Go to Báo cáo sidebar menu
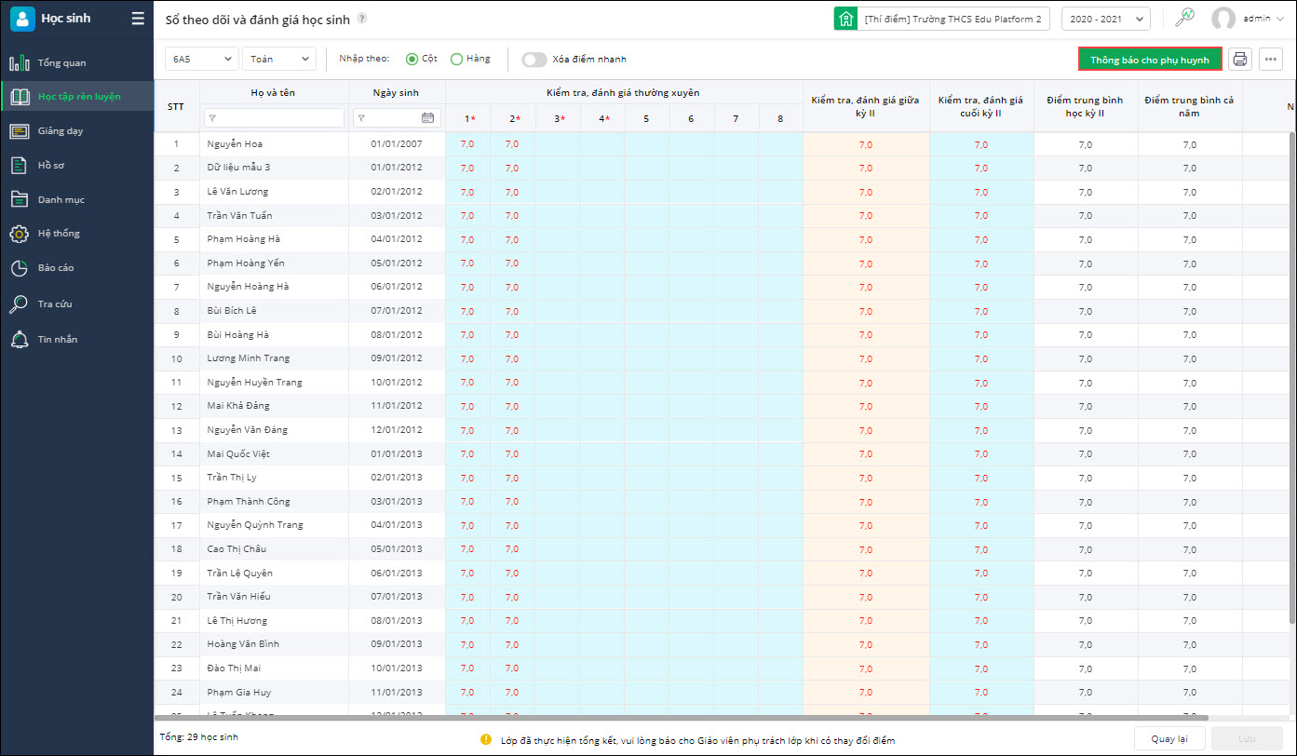This screenshot has width=1297, height=756. coord(56,268)
